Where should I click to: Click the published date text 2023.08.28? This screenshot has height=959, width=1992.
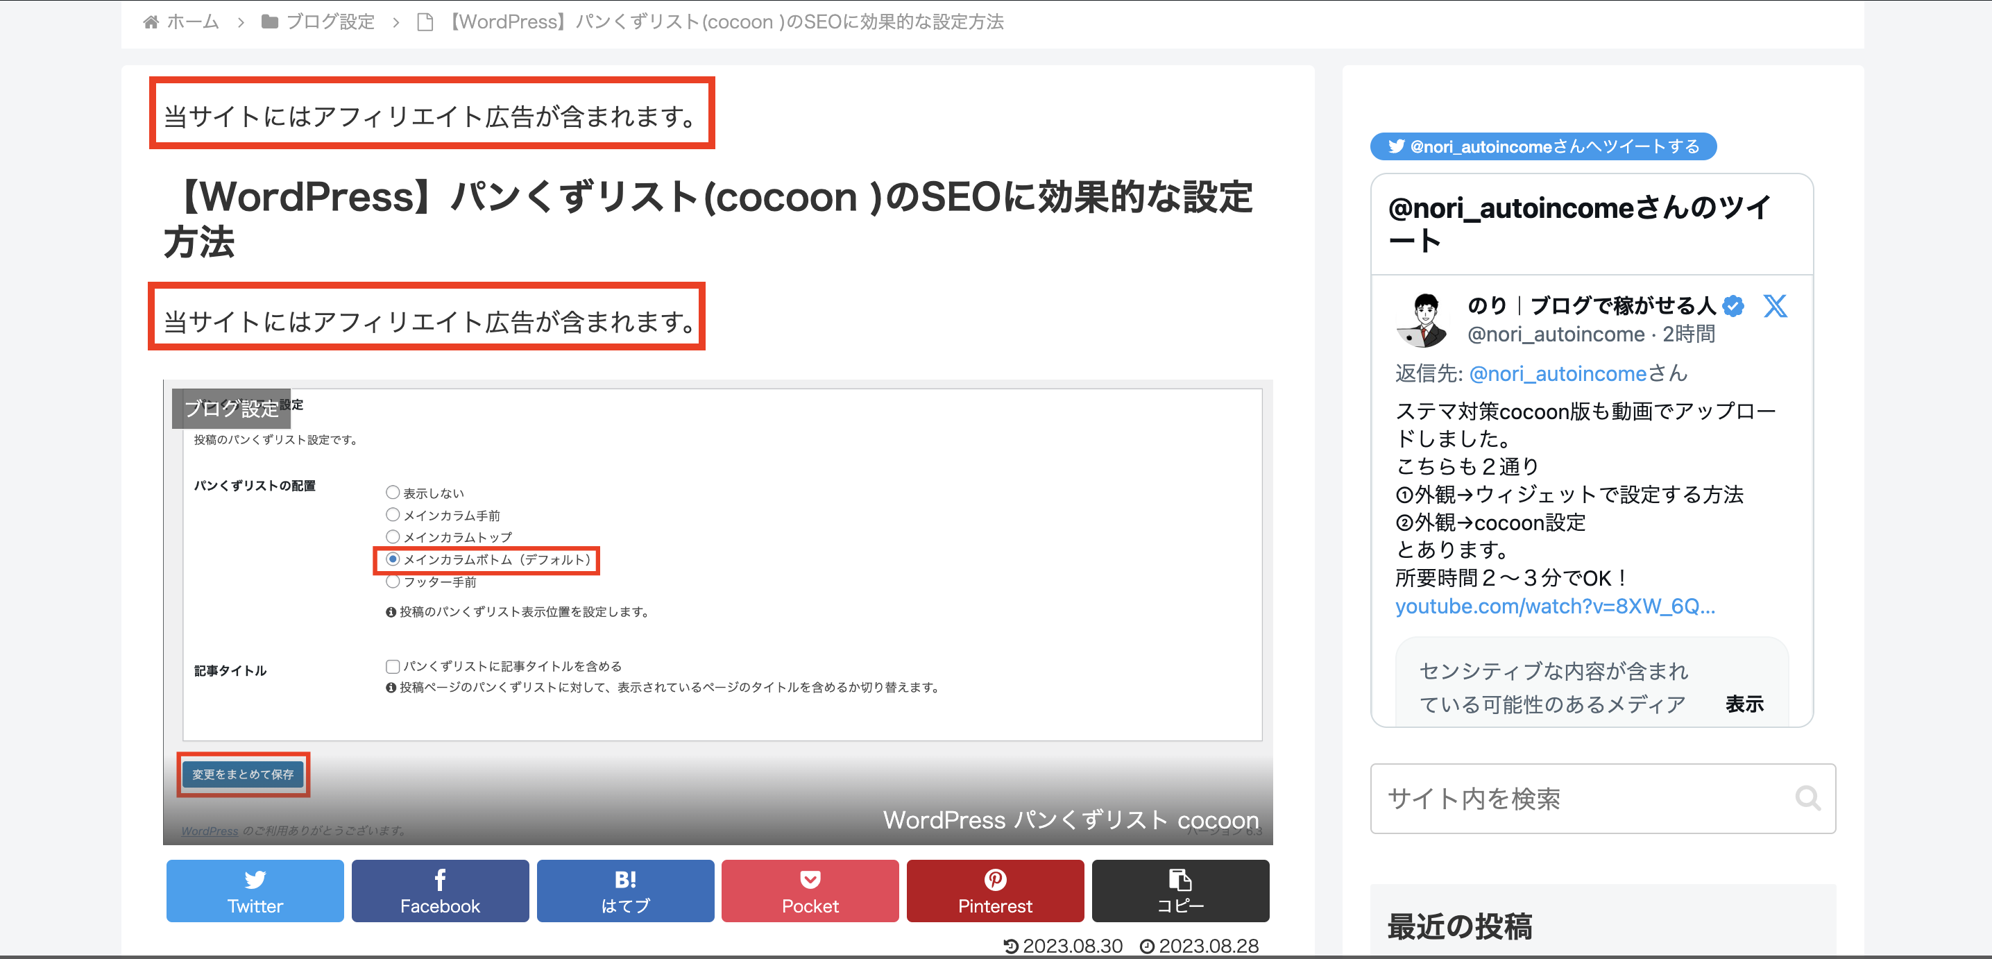point(1209,946)
